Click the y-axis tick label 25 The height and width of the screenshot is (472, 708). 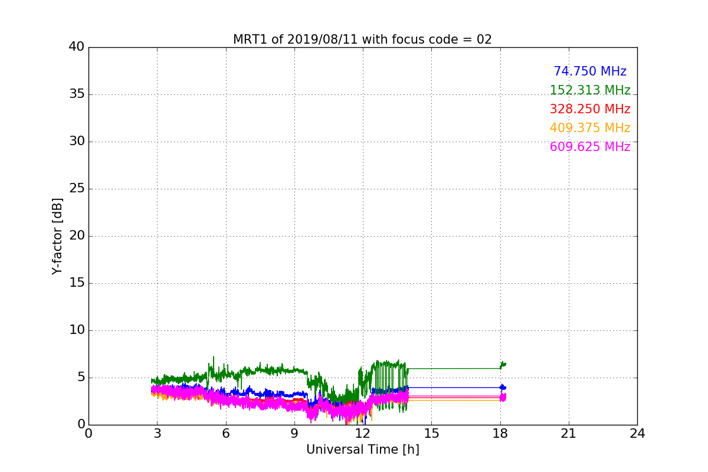tap(77, 189)
